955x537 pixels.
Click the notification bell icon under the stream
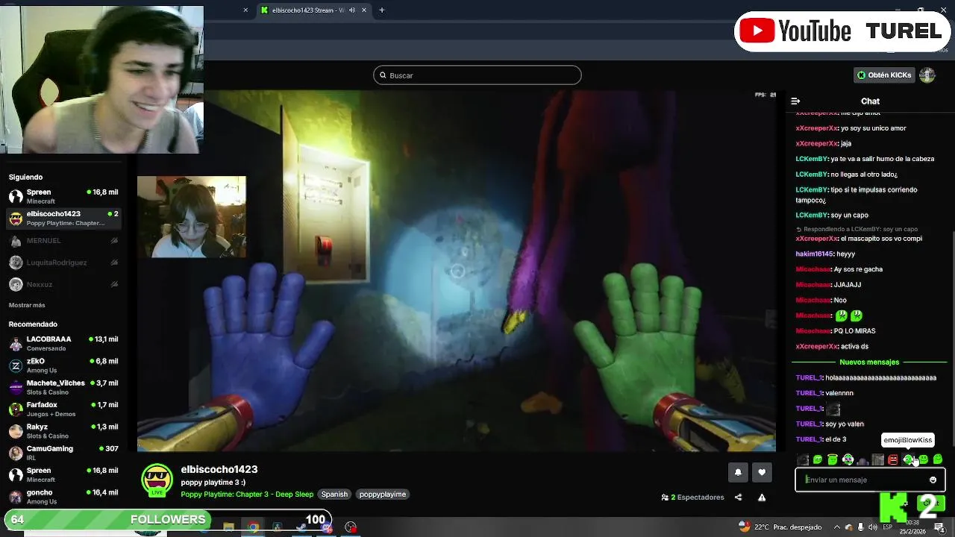[738, 472]
